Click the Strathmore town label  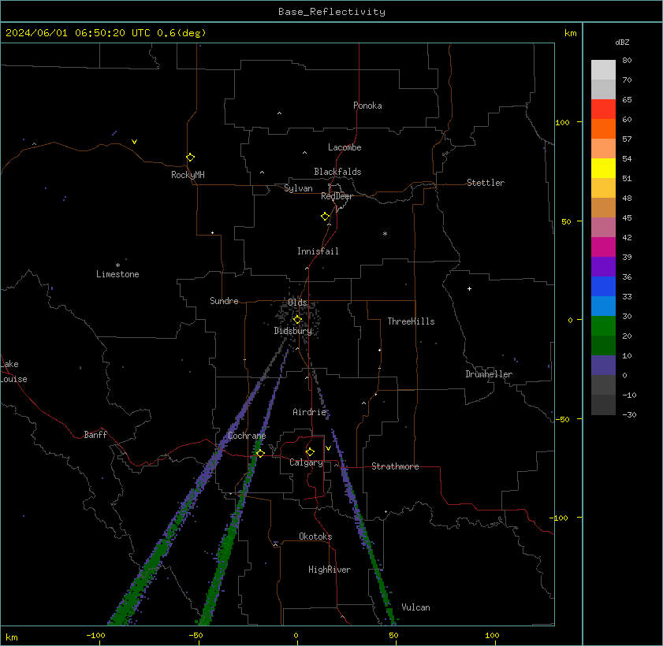[395, 466]
